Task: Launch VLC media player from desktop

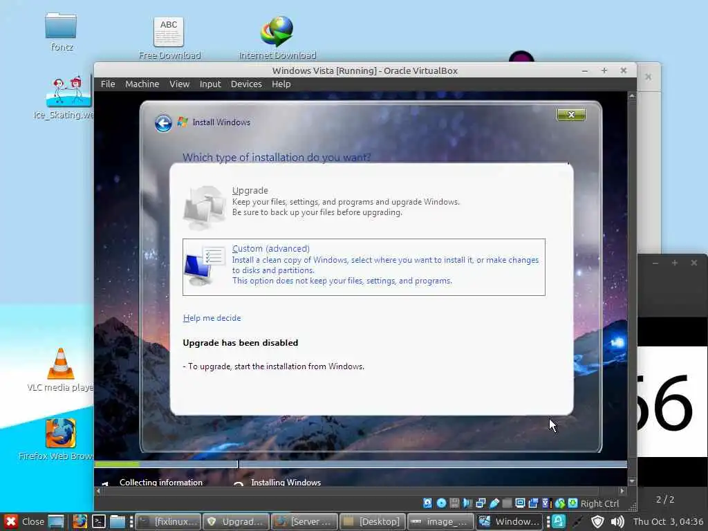Action: tap(61, 371)
